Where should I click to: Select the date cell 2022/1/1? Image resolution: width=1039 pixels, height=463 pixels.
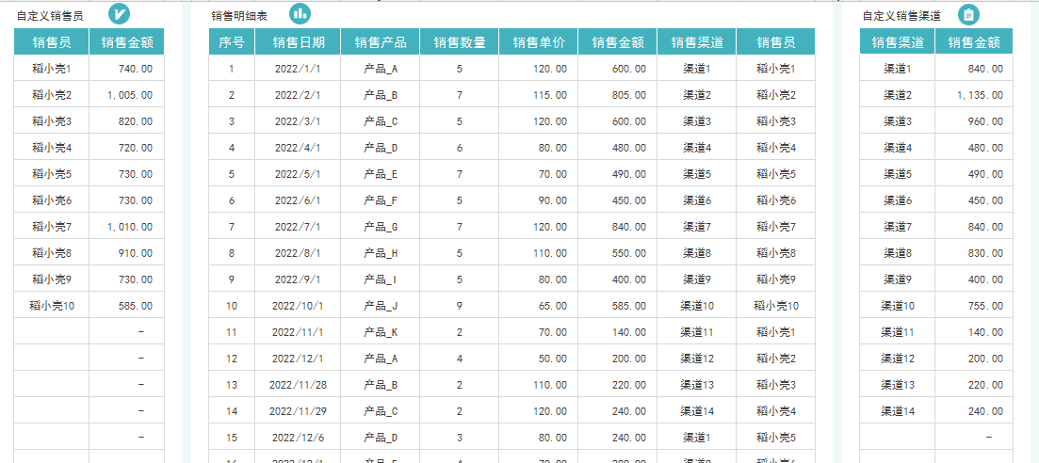[x=299, y=68]
